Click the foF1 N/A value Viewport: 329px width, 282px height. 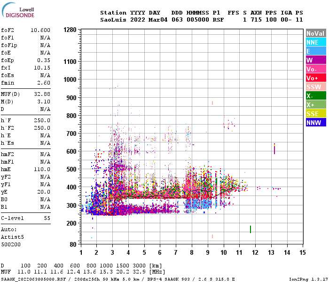(x=45, y=38)
